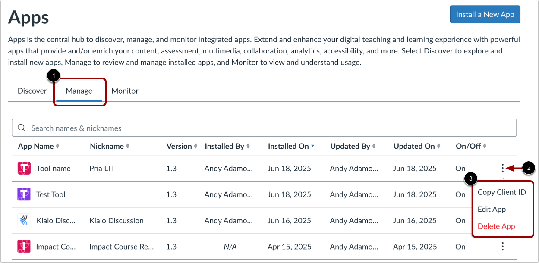Choose Delete App from menu

[x=496, y=226]
